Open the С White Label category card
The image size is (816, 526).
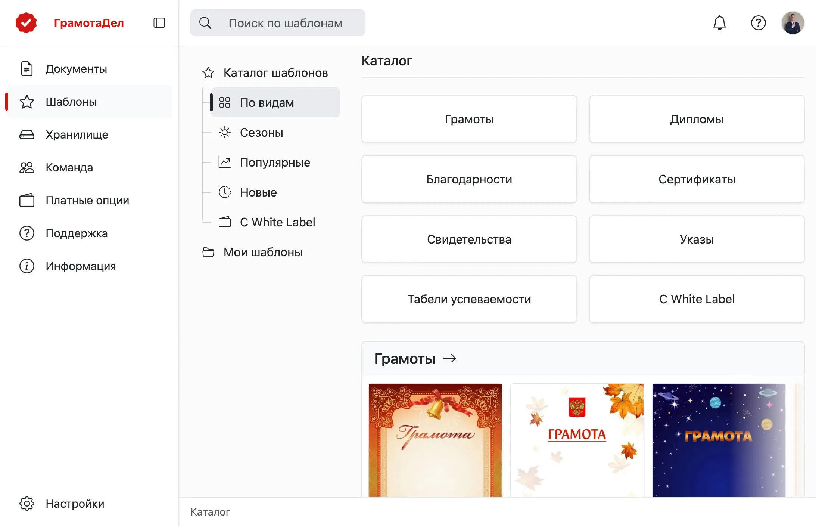[697, 299]
